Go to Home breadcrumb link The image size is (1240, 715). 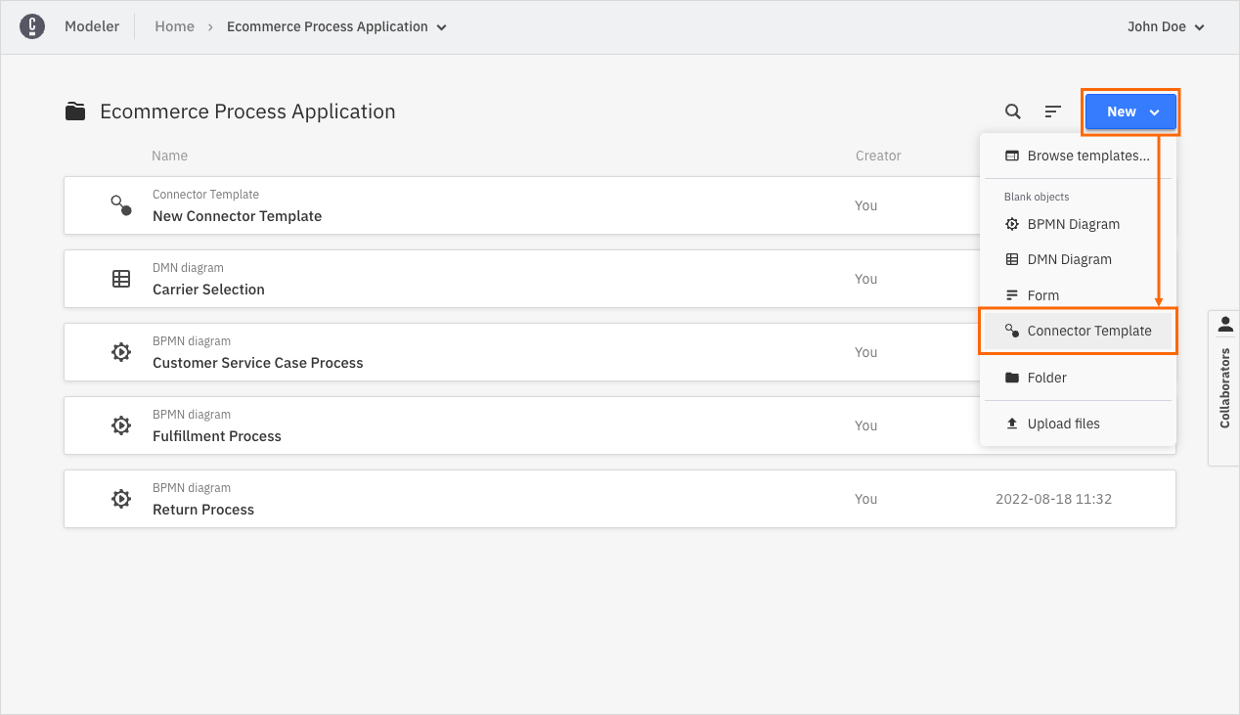174,26
